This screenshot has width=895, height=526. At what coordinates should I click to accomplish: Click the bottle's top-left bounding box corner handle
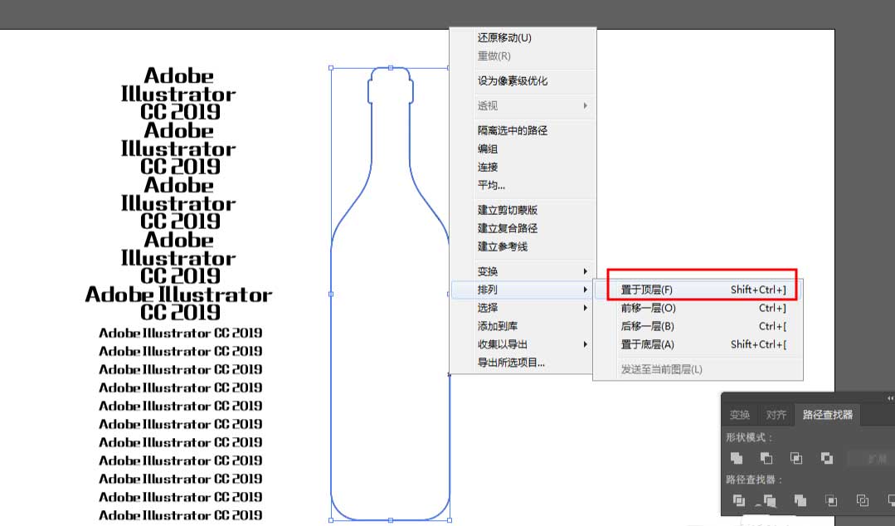tap(331, 68)
